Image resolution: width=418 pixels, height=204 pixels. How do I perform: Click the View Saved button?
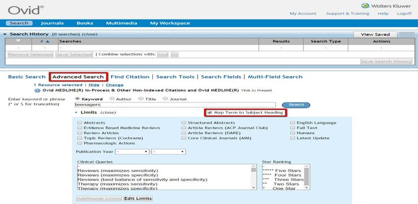click(x=375, y=34)
